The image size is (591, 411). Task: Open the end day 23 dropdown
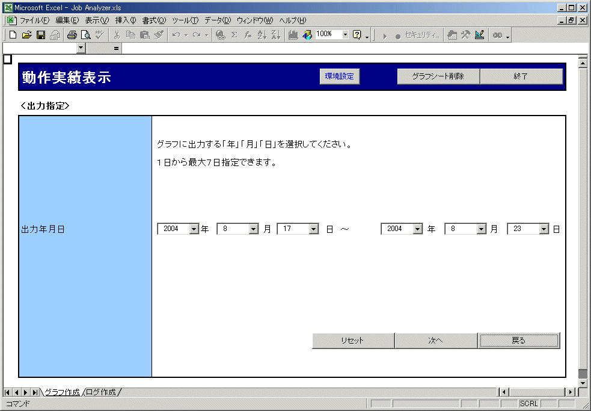pyautogui.click(x=544, y=229)
